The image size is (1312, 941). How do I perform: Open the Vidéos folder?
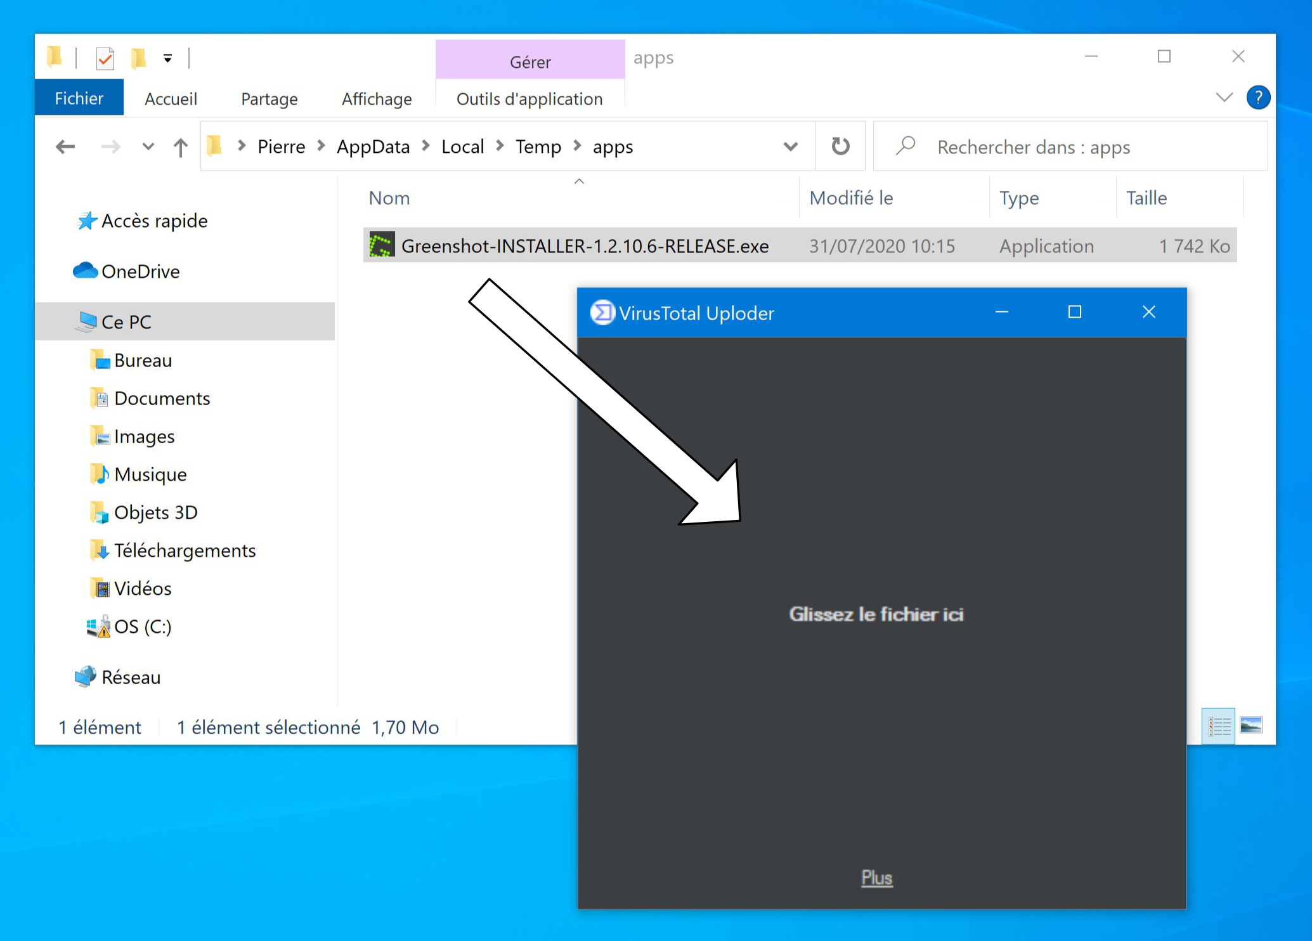(x=143, y=588)
